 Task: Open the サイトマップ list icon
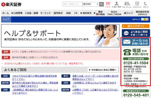tap(137, 5)
